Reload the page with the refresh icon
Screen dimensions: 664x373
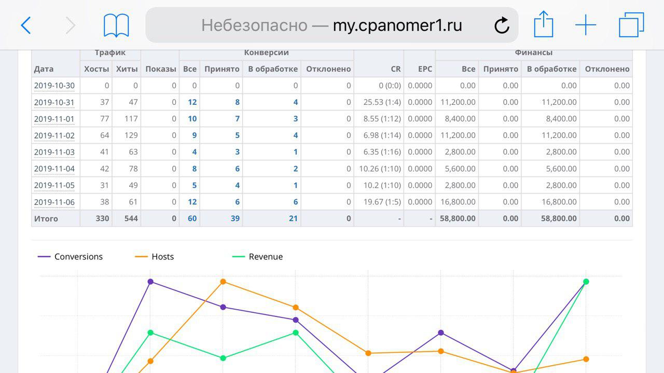[502, 25]
